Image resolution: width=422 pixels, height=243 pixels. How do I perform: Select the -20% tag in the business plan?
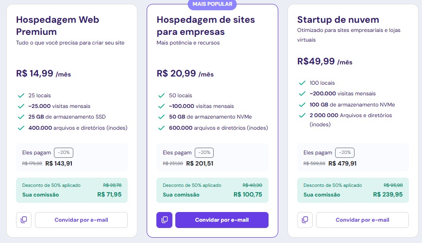click(x=204, y=152)
